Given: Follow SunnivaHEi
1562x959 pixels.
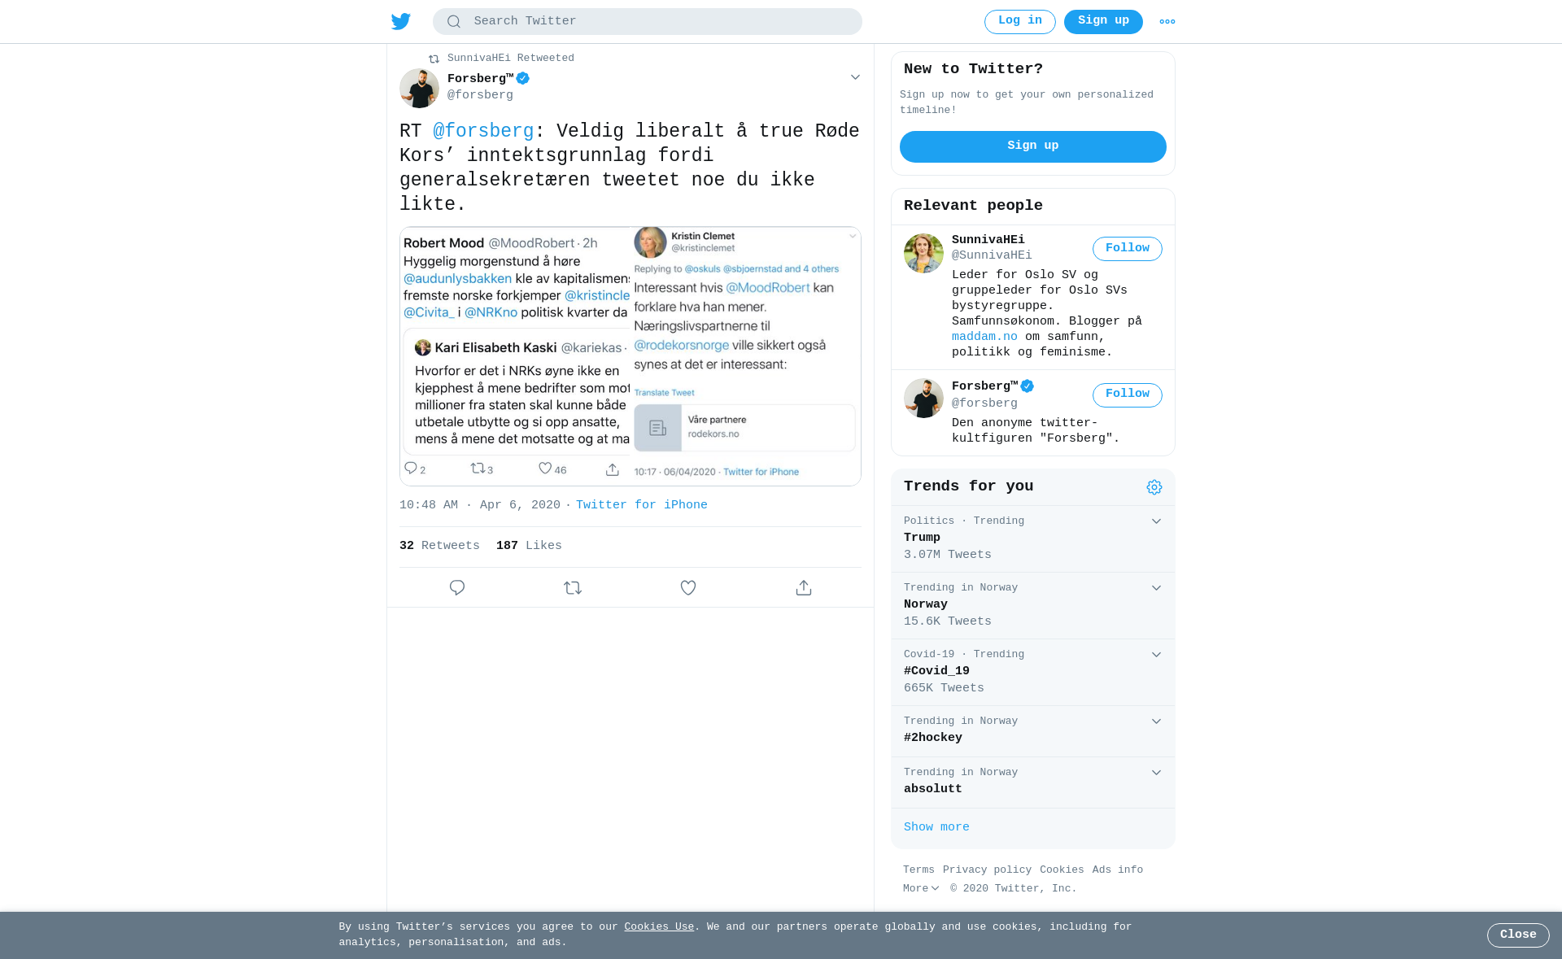Looking at the screenshot, I should click(1128, 249).
